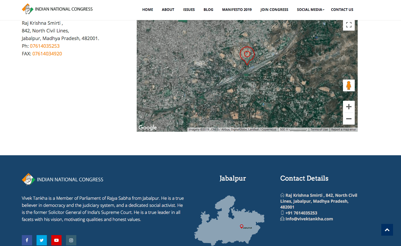The image size is (401, 246).
Task: Click the footer address starting 'Raj Krishna Smirti , 842'
Action: pos(319,201)
